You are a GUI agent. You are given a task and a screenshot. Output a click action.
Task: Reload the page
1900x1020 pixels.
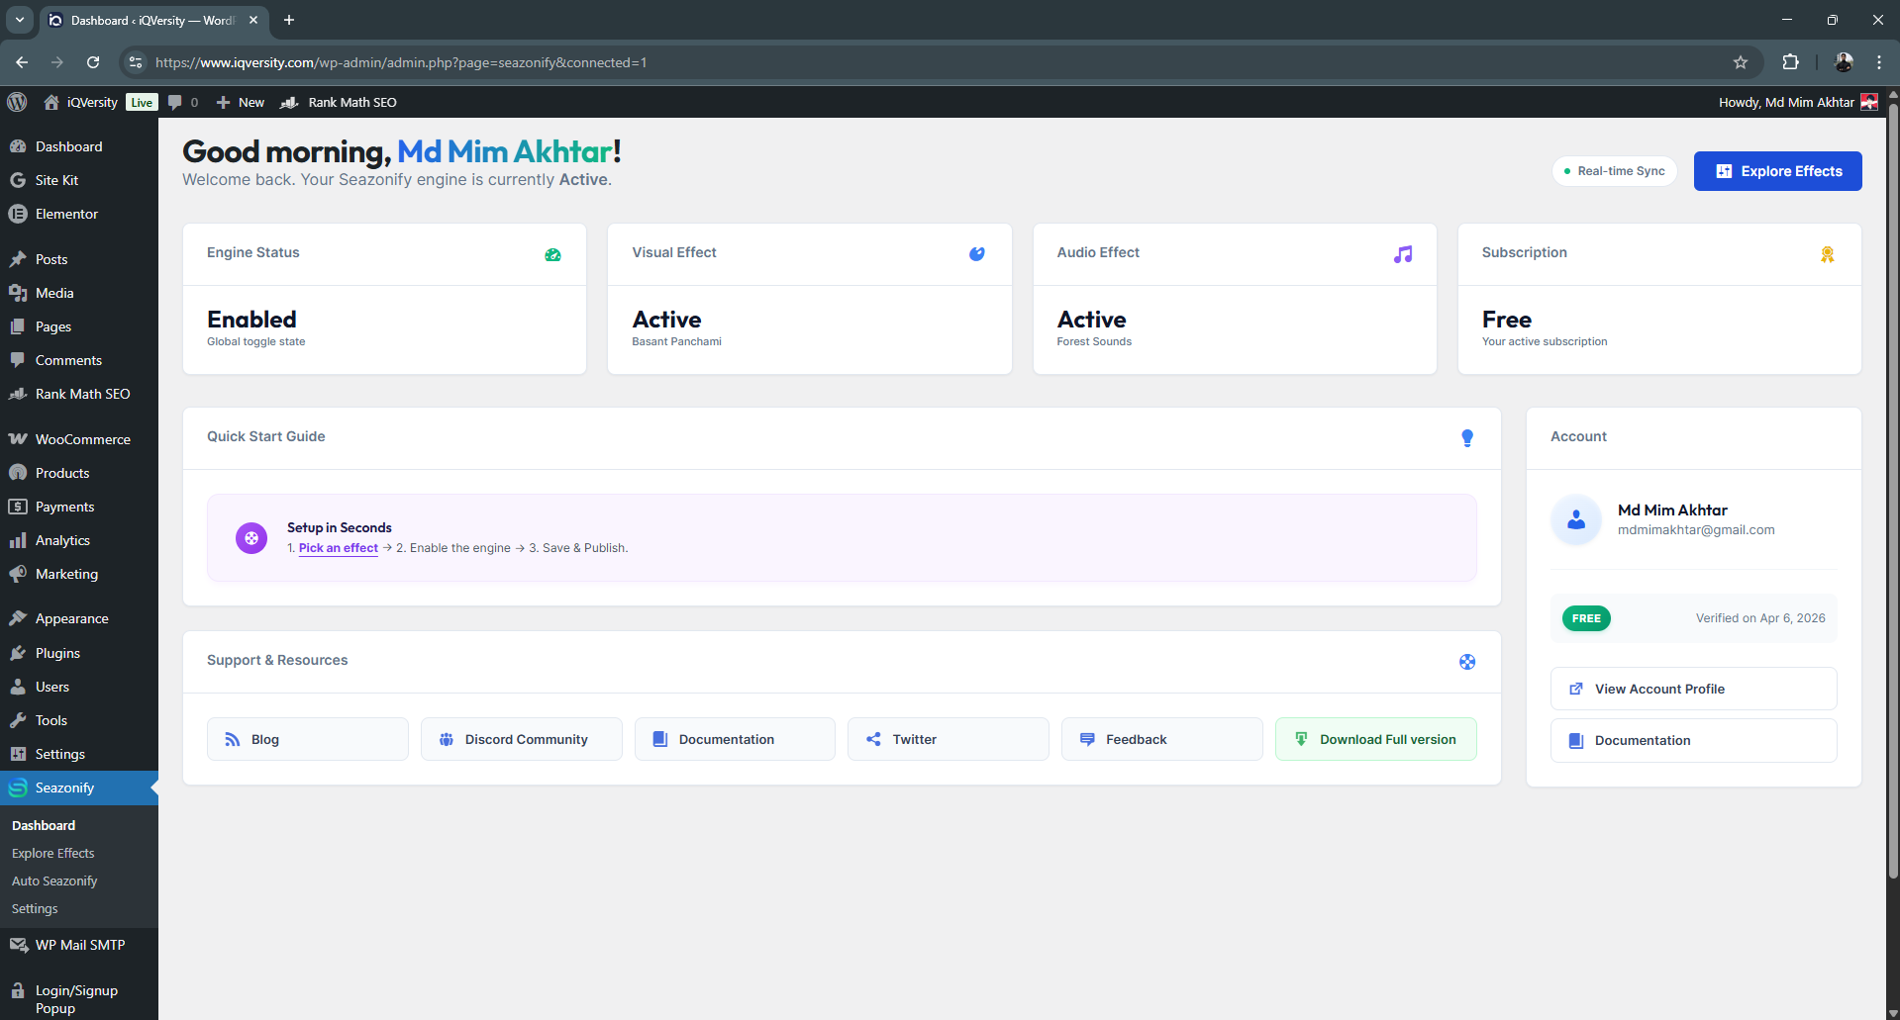[93, 62]
